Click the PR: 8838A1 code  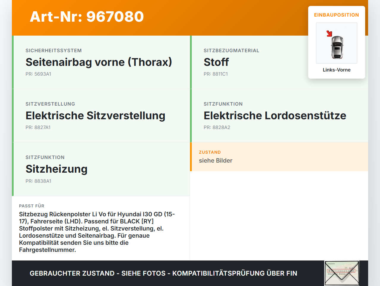[38, 181]
